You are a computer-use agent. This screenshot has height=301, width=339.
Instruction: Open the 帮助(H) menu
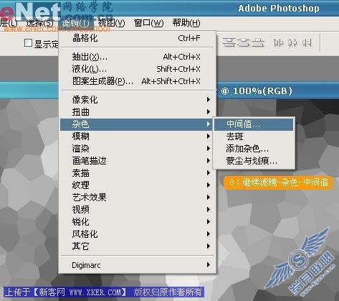[186, 23]
